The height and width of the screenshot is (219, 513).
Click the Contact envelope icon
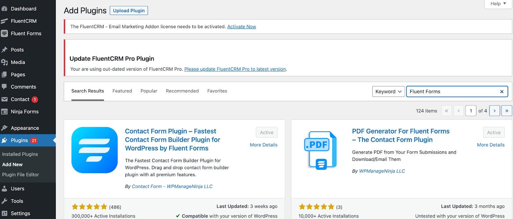(4, 99)
